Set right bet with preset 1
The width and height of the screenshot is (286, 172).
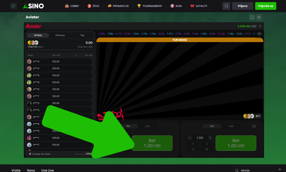(x=193, y=144)
